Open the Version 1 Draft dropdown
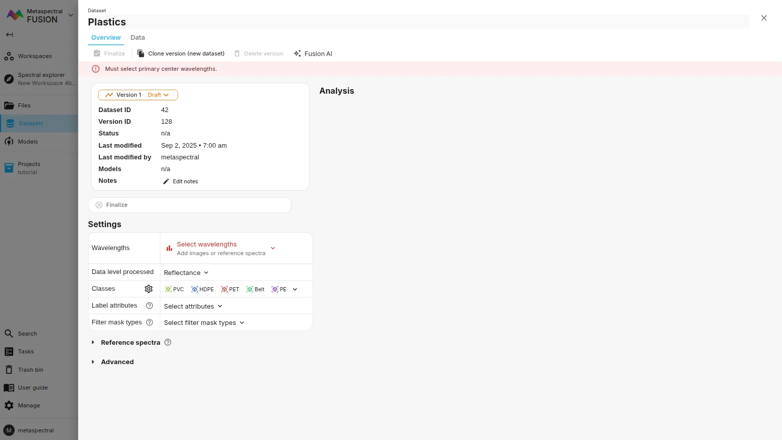 138,95
